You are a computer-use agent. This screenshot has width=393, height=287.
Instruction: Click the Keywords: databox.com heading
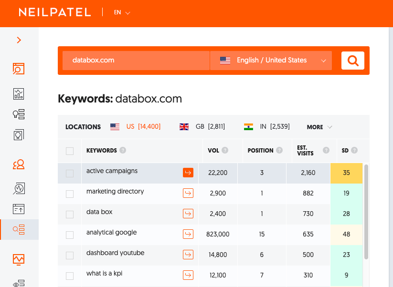click(x=120, y=99)
